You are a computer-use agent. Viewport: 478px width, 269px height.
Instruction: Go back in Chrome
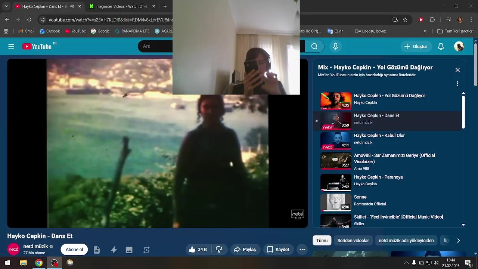point(7,20)
